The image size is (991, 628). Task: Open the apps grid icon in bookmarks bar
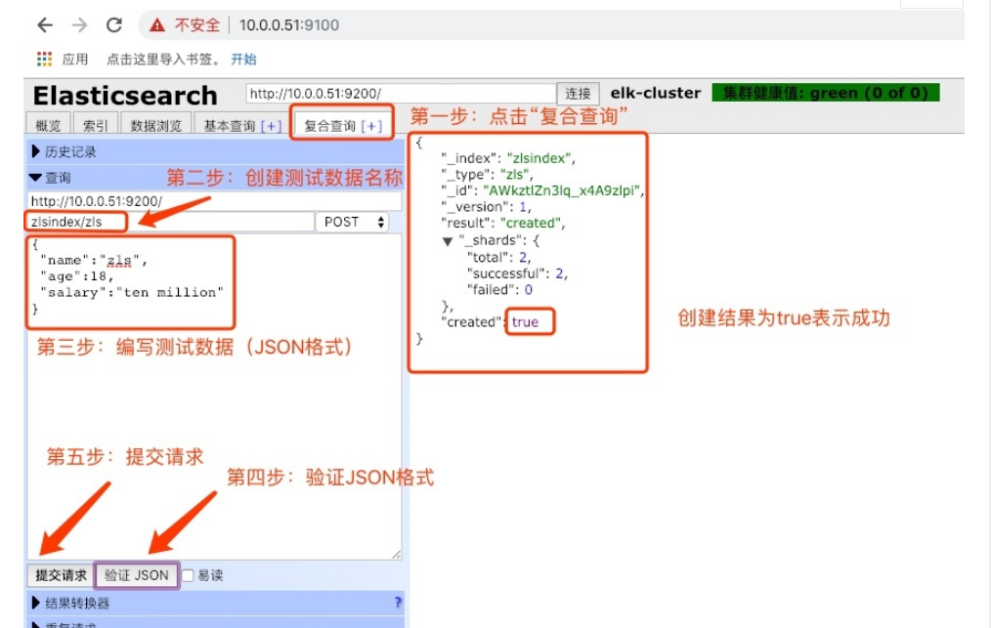point(44,60)
